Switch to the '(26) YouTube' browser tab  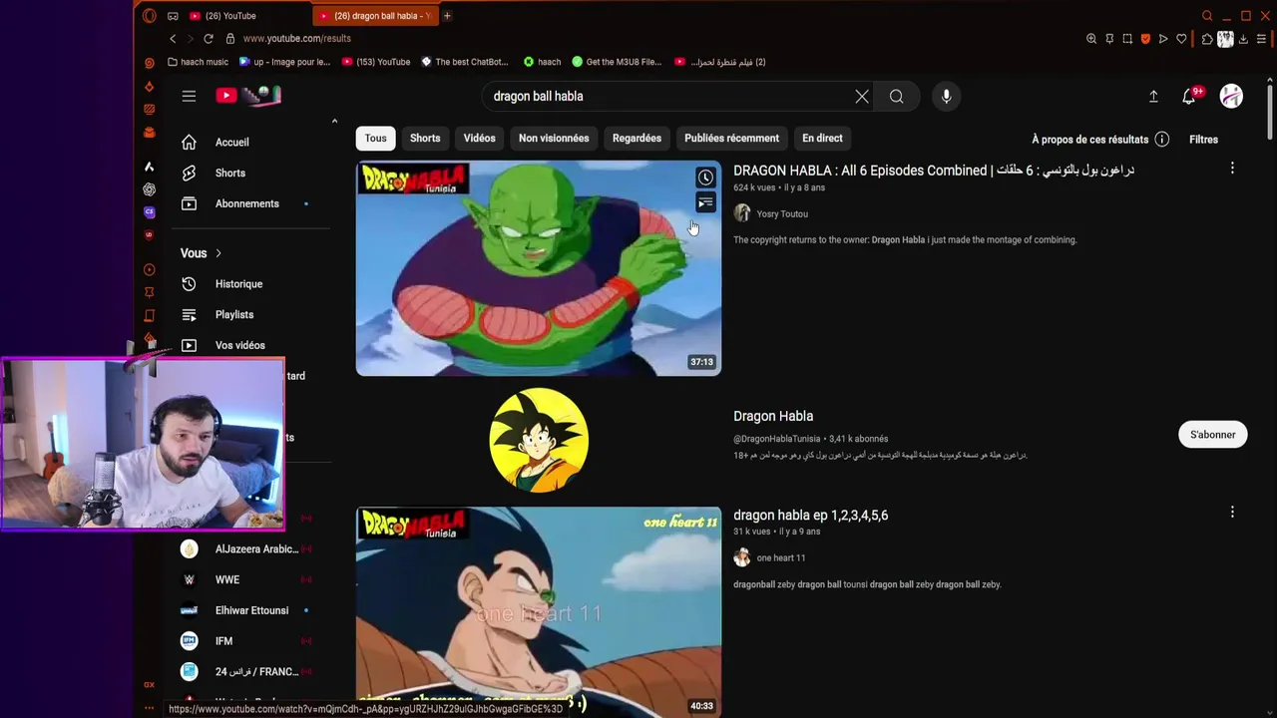point(244,16)
